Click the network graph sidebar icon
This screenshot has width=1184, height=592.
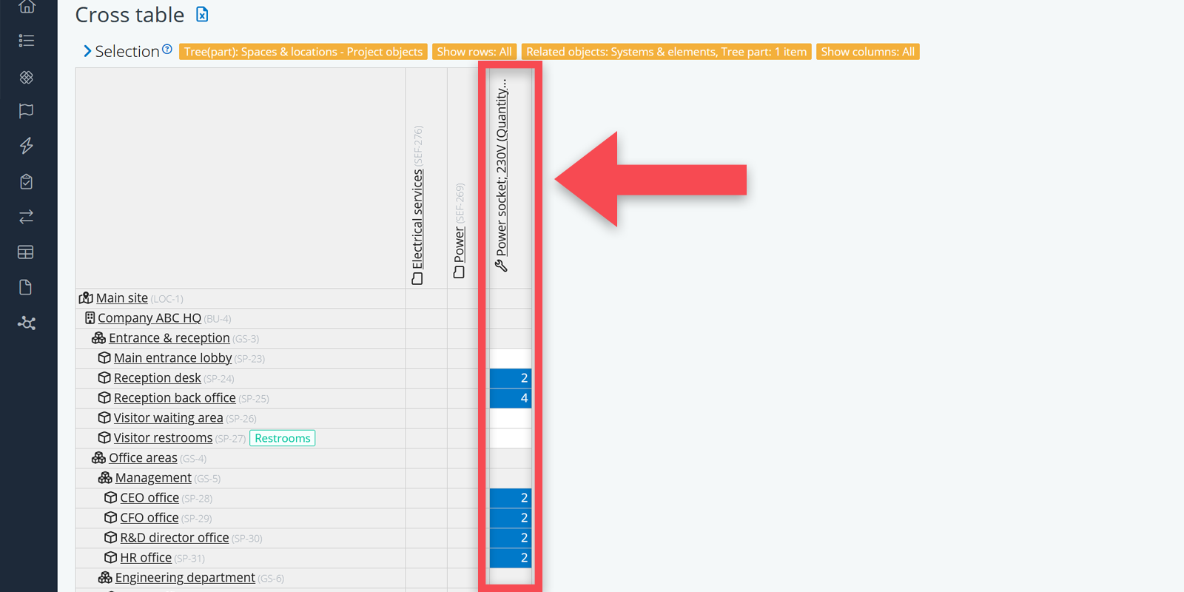[x=27, y=323]
